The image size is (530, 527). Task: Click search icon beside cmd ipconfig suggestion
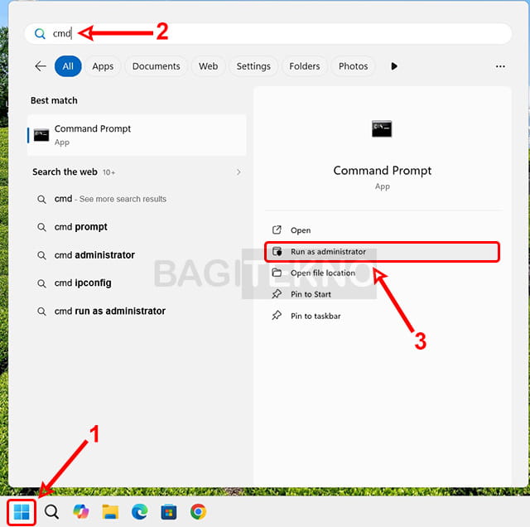coord(41,283)
